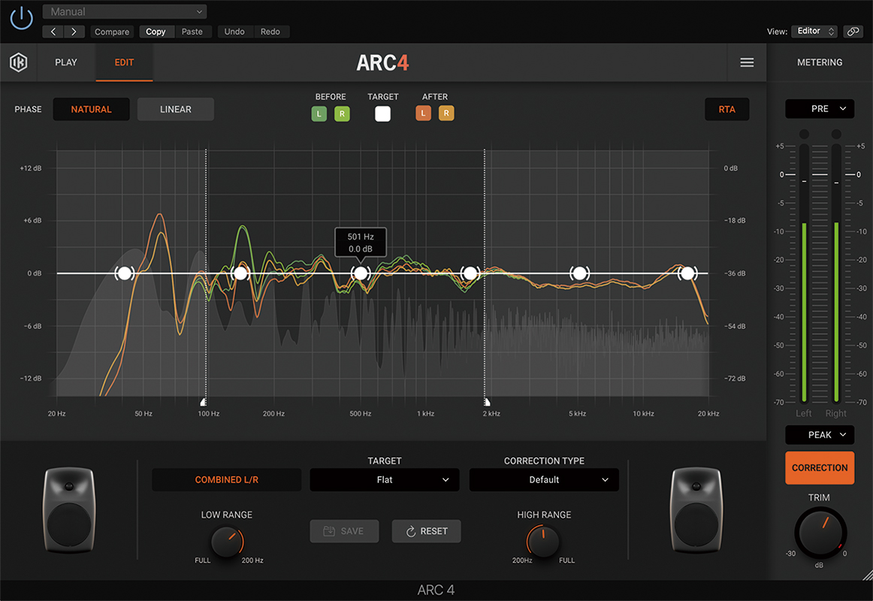Click the Right channel level meter
The height and width of the screenshot is (601, 873).
[835, 273]
